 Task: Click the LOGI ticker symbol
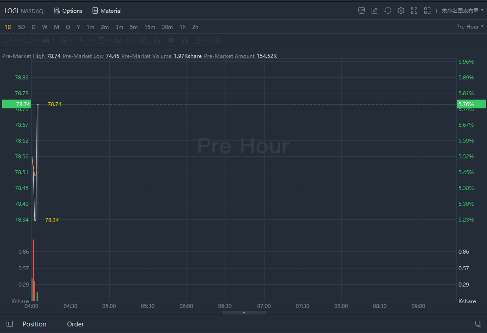point(11,11)
